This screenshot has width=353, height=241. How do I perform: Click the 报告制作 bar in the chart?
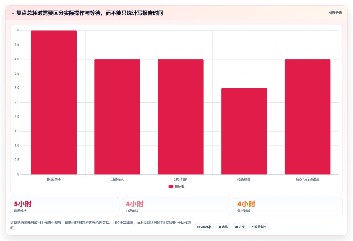[x=244, y=131]
